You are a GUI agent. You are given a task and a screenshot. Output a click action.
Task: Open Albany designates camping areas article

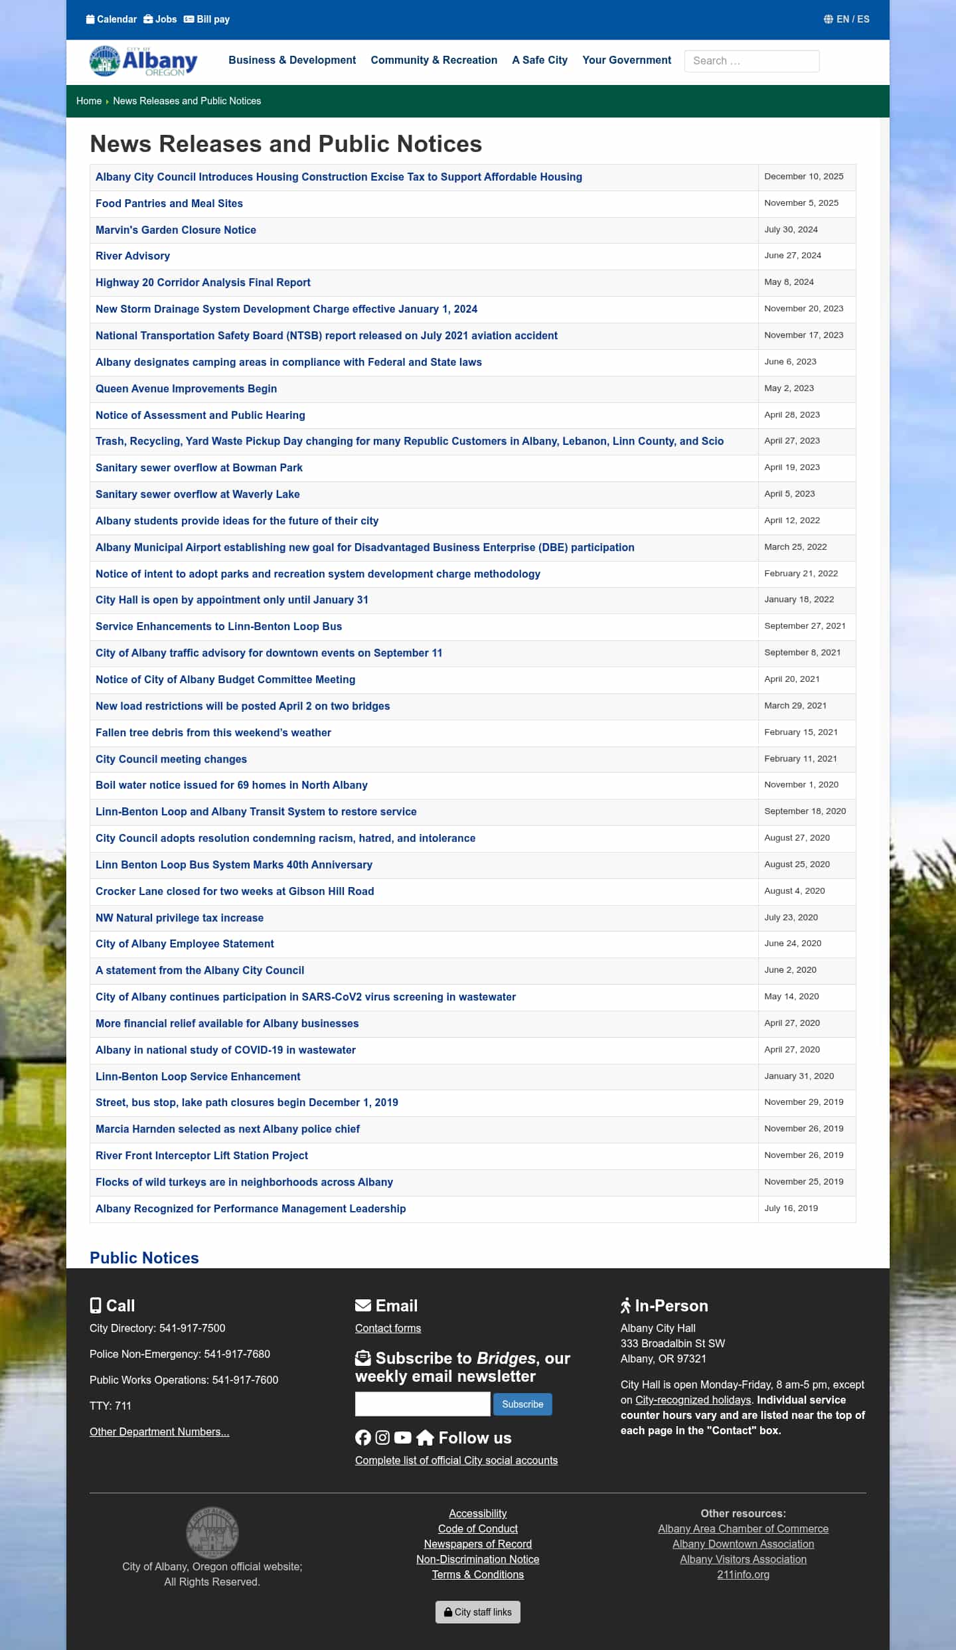[289, 362]
